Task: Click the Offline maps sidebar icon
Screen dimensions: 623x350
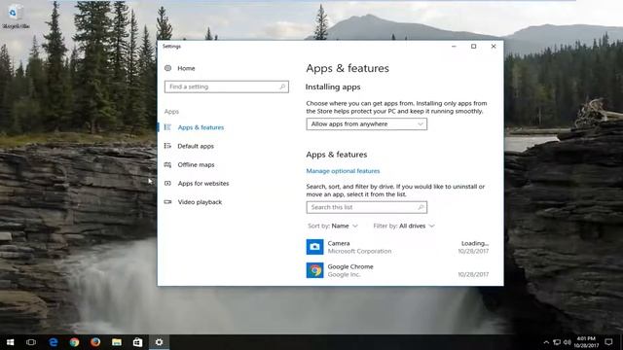Action: 167,164
